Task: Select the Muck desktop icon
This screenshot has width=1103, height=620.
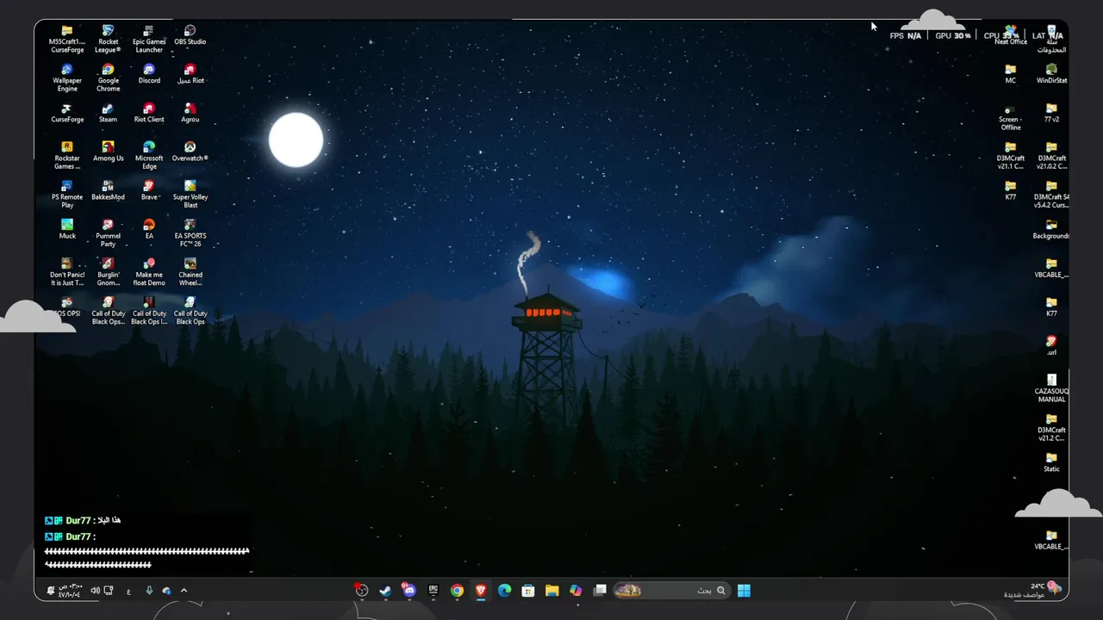Action: point(67,229)
